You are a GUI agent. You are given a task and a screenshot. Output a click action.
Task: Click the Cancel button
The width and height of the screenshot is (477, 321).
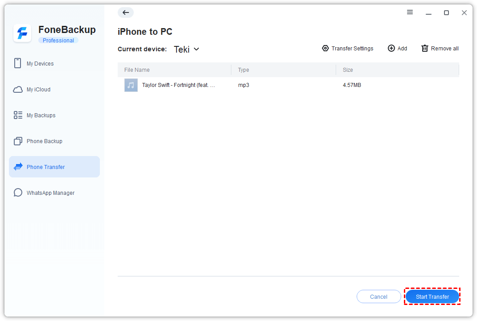378,296
